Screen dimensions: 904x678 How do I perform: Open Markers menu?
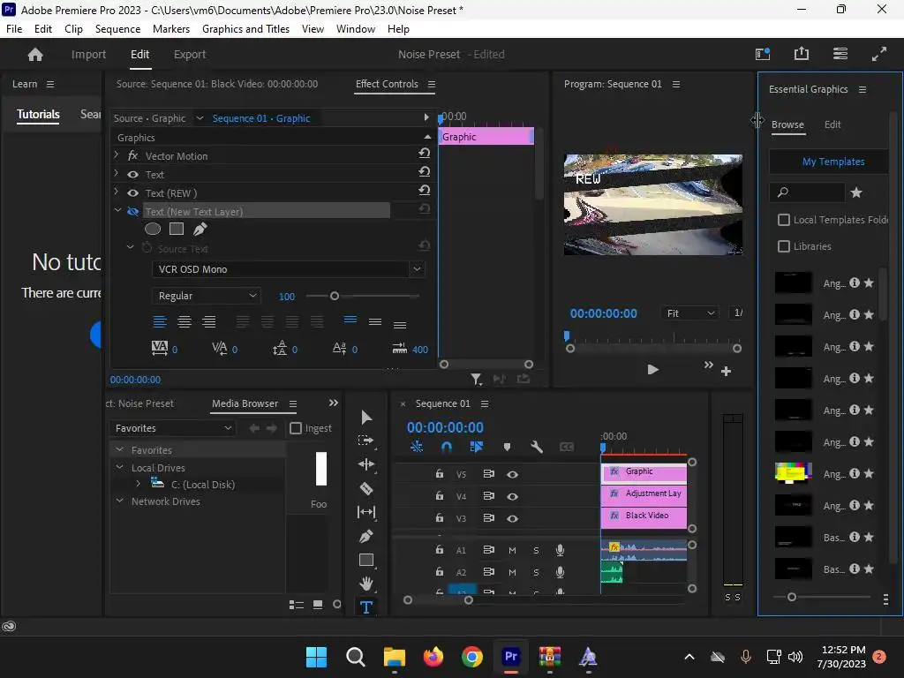pos(170,29)
